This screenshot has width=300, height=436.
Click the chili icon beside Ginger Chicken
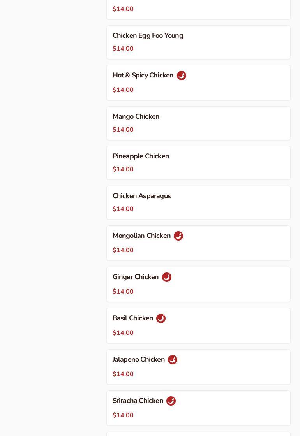pyautogui.click(x=167, y=277)
